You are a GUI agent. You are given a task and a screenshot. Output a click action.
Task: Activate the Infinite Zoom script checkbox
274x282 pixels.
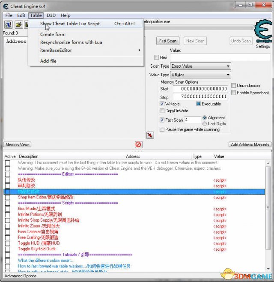point(8,226)
